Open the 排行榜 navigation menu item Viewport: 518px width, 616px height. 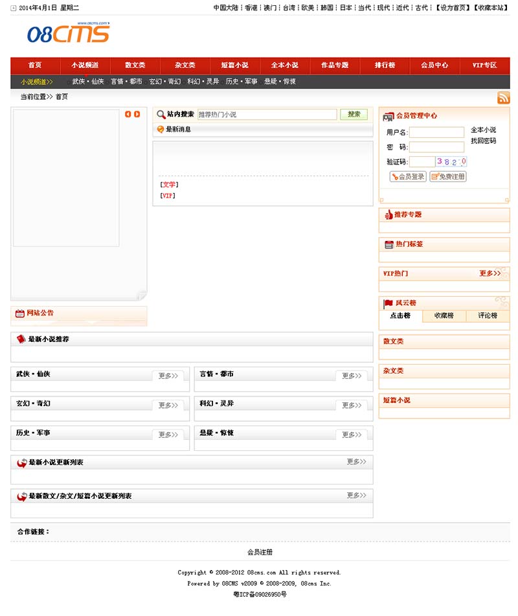point(384,65)
